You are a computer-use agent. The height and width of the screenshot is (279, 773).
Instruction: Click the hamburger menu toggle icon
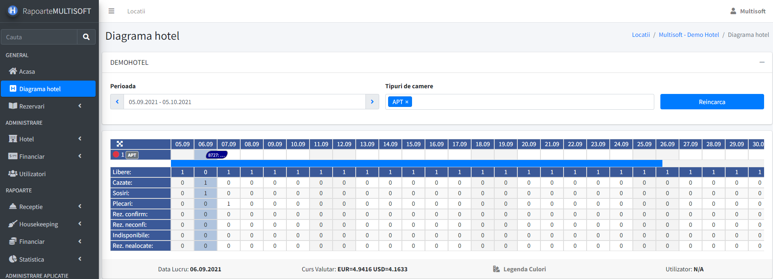point(111,11)
